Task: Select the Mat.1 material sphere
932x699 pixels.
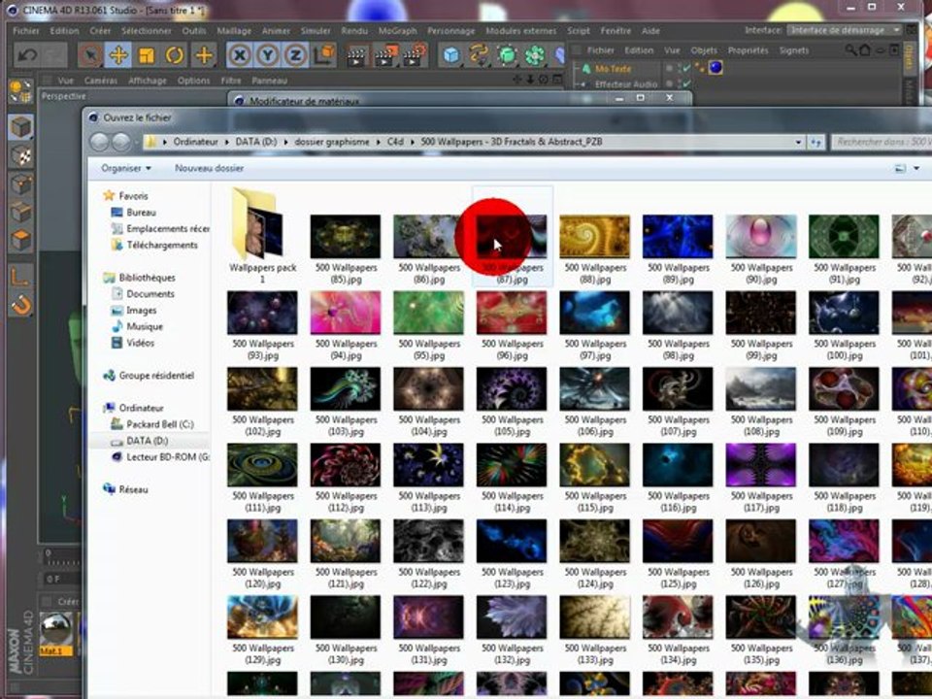Action: 56,630
